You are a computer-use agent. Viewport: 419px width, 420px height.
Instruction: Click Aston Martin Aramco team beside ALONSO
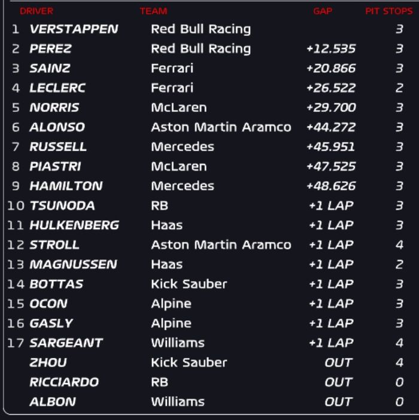click(x=221, y=127)
